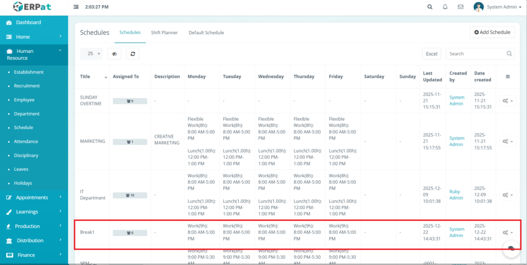Open actions gear dropdown for Break1 row
Screen dimensions: 527x265
pos(507,233)
